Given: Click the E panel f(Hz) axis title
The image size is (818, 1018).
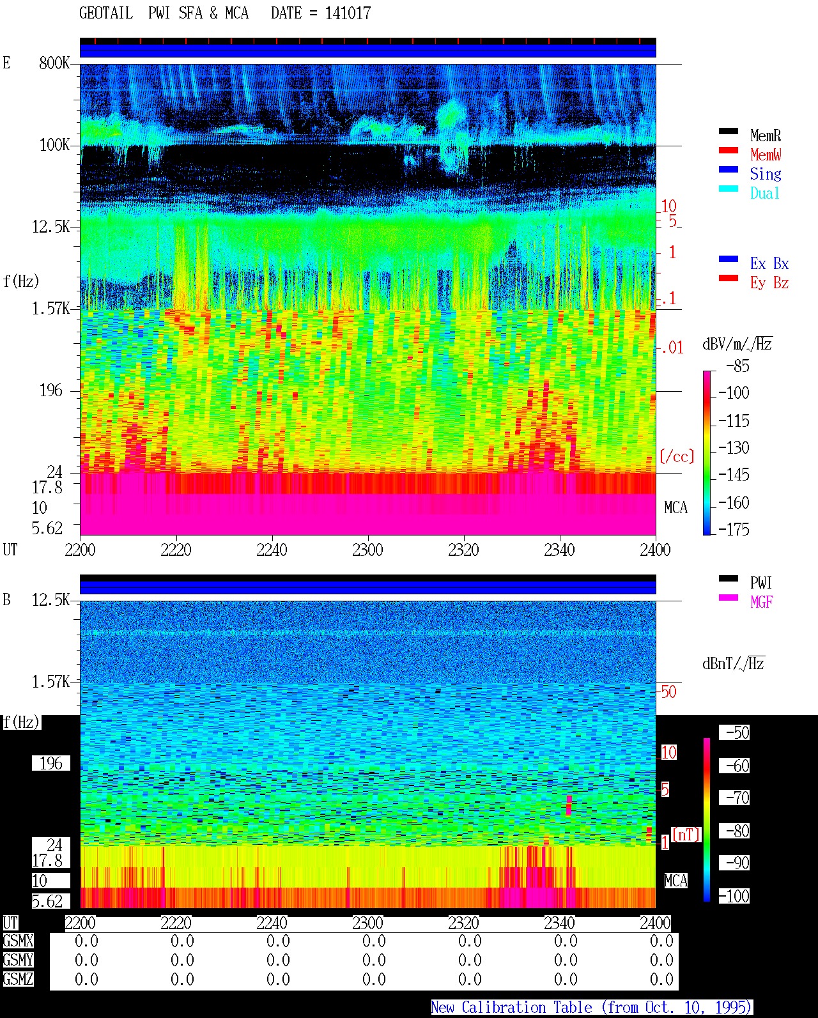Looking at the screenshot, I should click(x=21, y=281).
